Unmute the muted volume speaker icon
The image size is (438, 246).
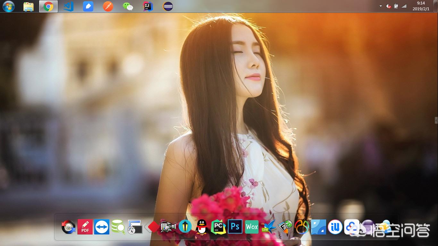(x=388, y=6)
